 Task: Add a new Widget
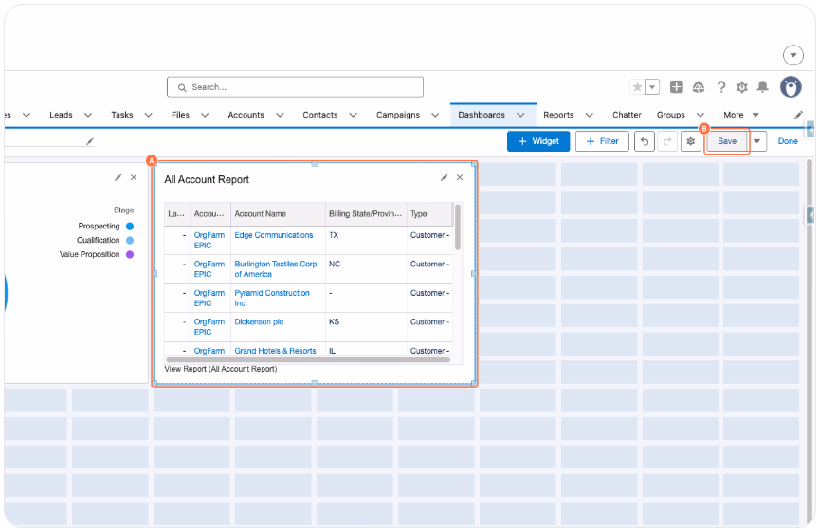coord(538,141)
